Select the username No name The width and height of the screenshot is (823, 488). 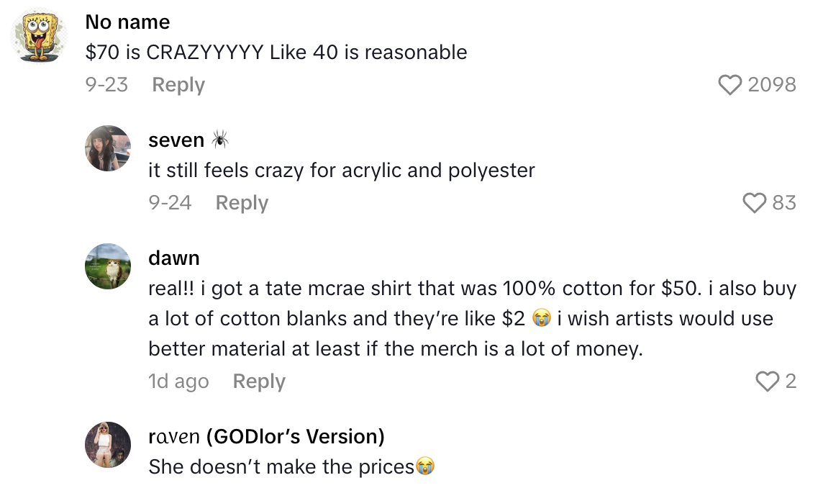[127, 22]
